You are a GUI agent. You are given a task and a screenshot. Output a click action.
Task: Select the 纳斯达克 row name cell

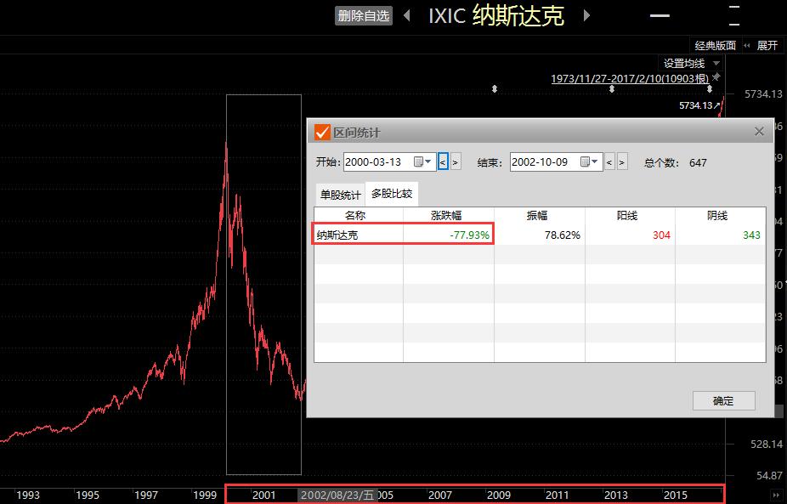[337, 235]
